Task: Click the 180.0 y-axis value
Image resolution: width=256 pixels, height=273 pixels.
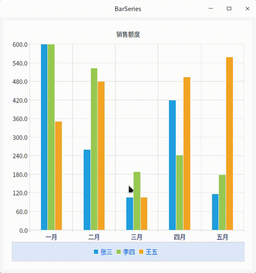Action: click(20, 174)
